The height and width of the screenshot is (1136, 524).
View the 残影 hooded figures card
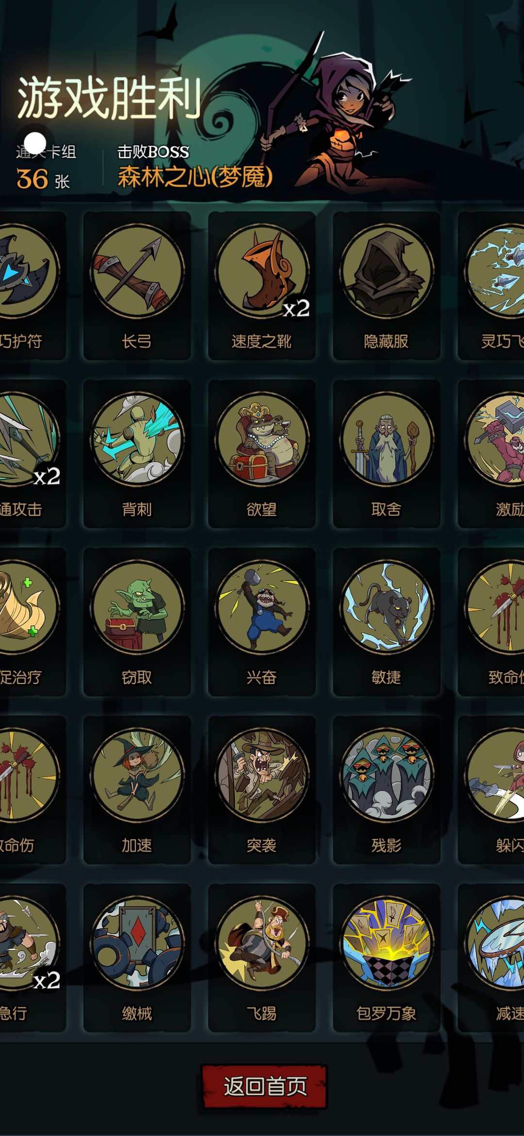(x=387, y=789)
